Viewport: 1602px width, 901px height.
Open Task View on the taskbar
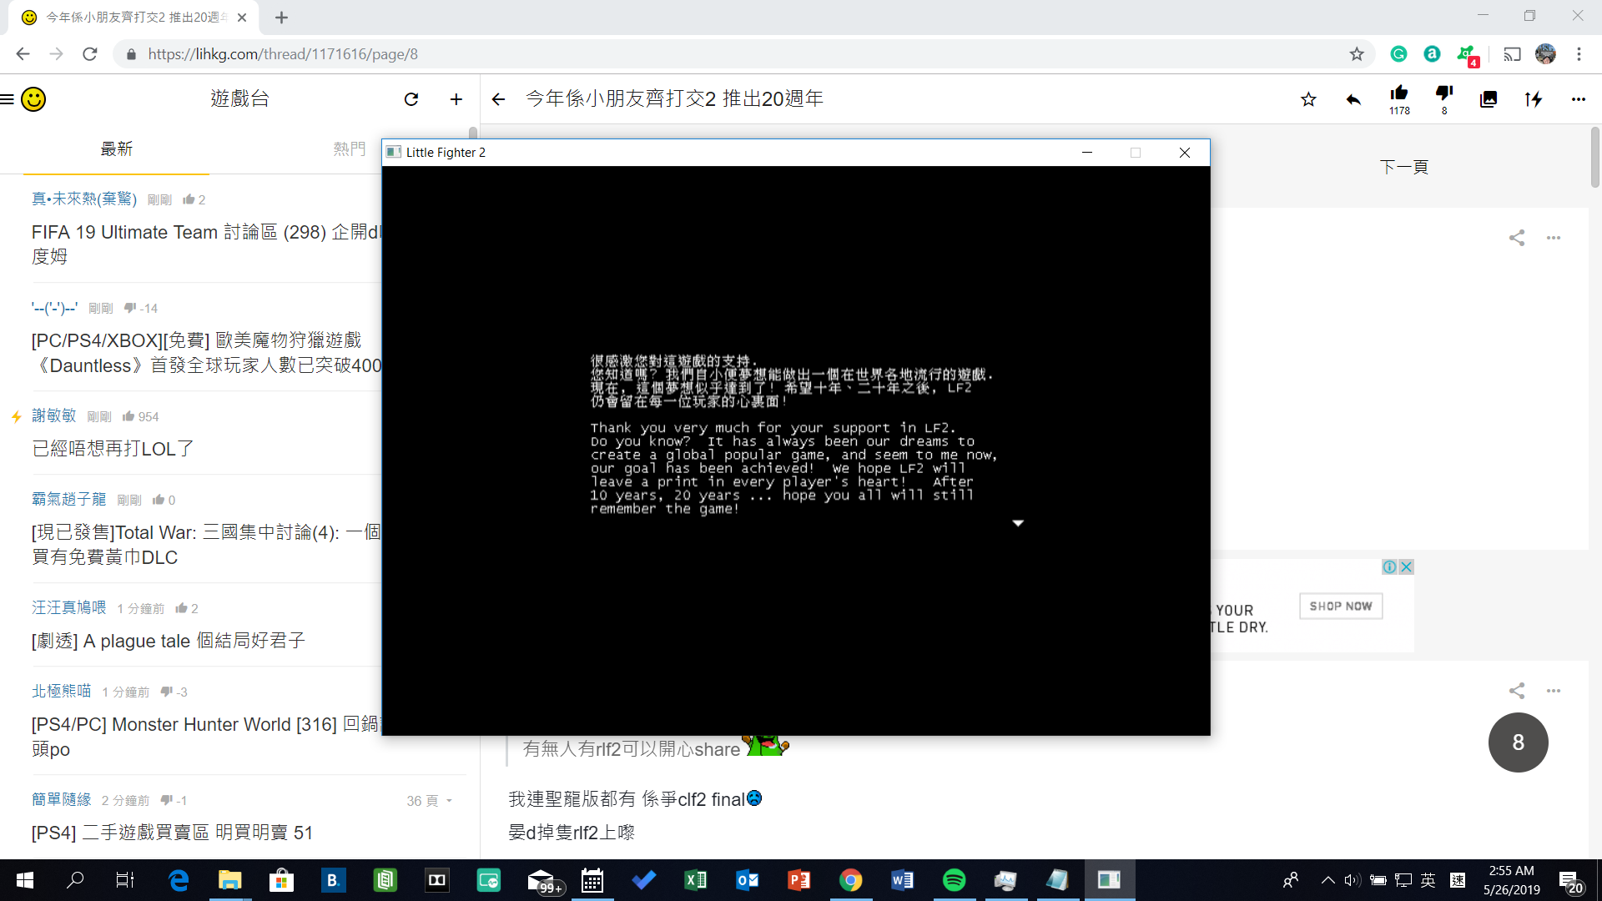125,880
